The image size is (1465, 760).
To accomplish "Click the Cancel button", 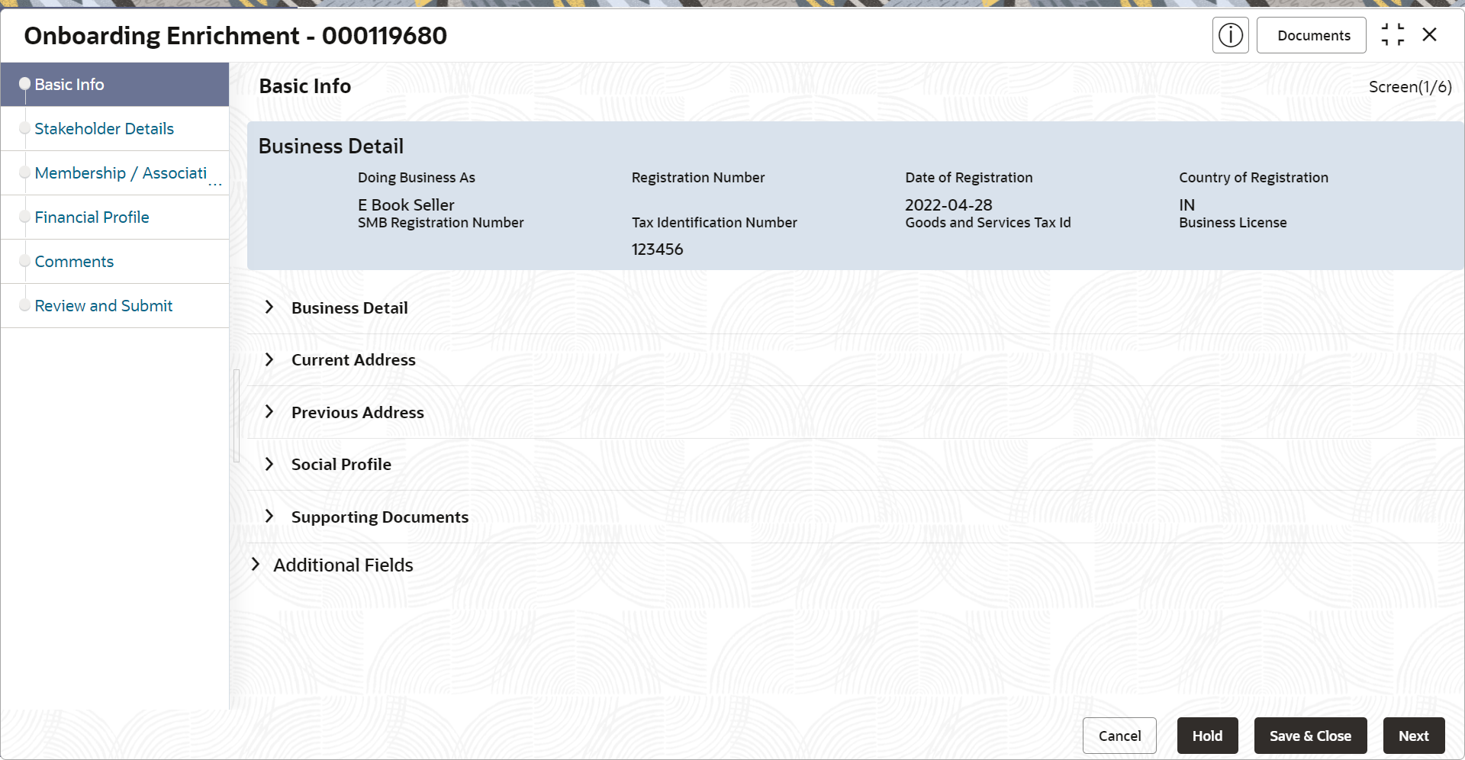I will coord(1119,736).
